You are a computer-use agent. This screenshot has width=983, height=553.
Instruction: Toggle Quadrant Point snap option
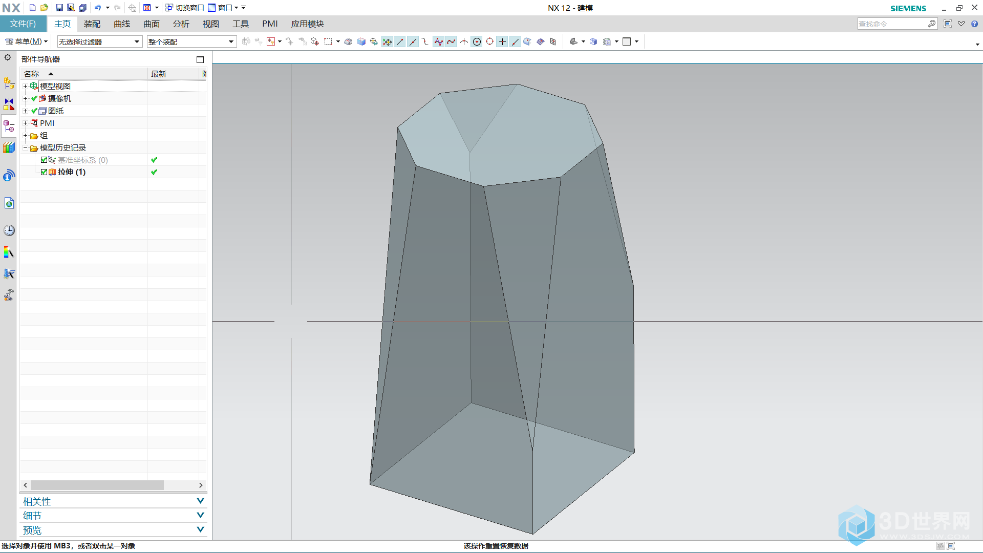pyautogui.click(x=489, y=41)
